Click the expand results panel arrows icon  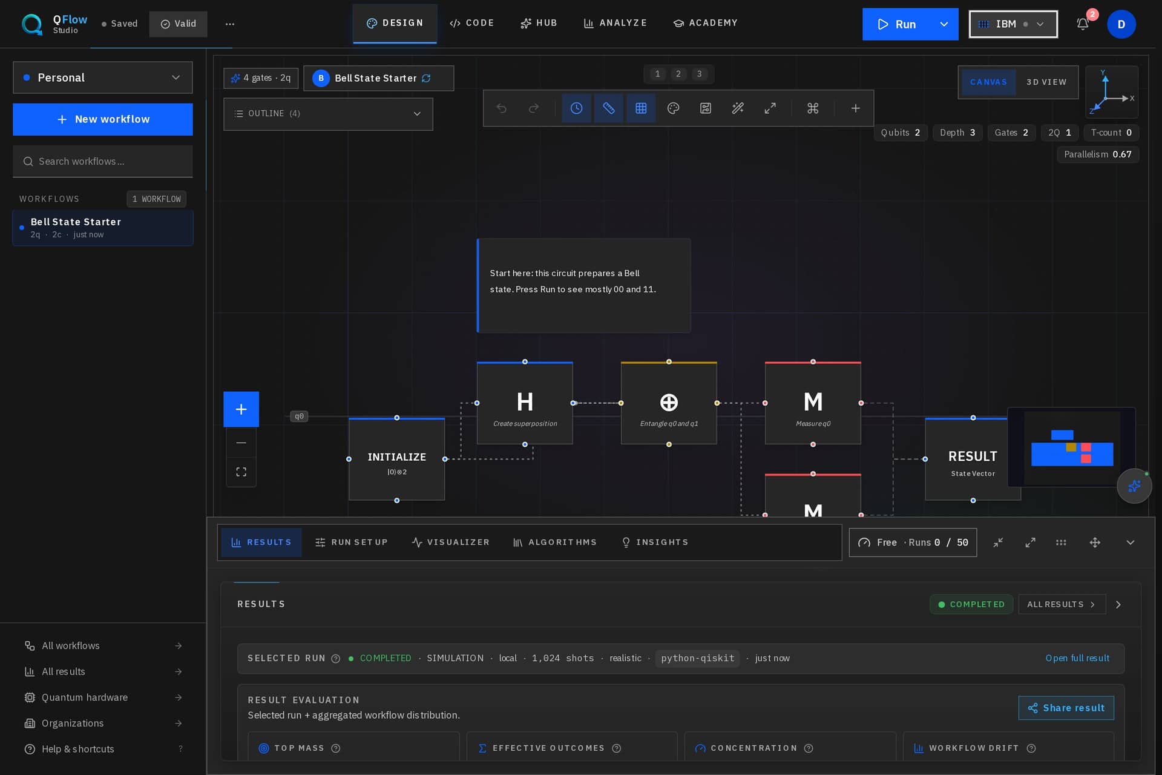coord(1030,542)
